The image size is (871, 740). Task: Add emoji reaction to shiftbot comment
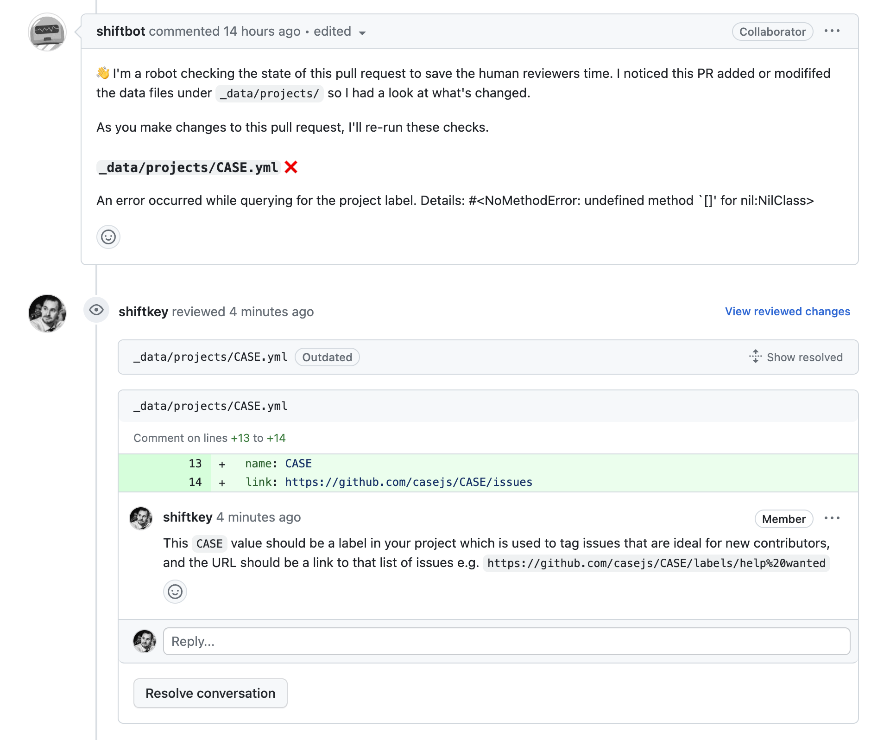(x=108, y=237)
